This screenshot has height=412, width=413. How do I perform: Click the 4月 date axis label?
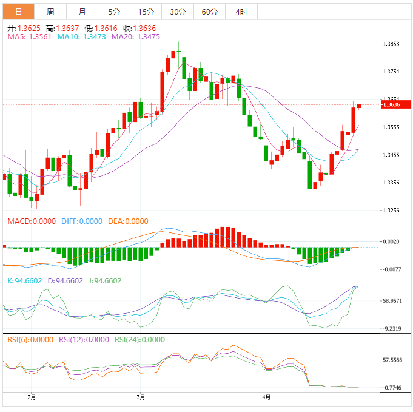[x=266, y=397]
